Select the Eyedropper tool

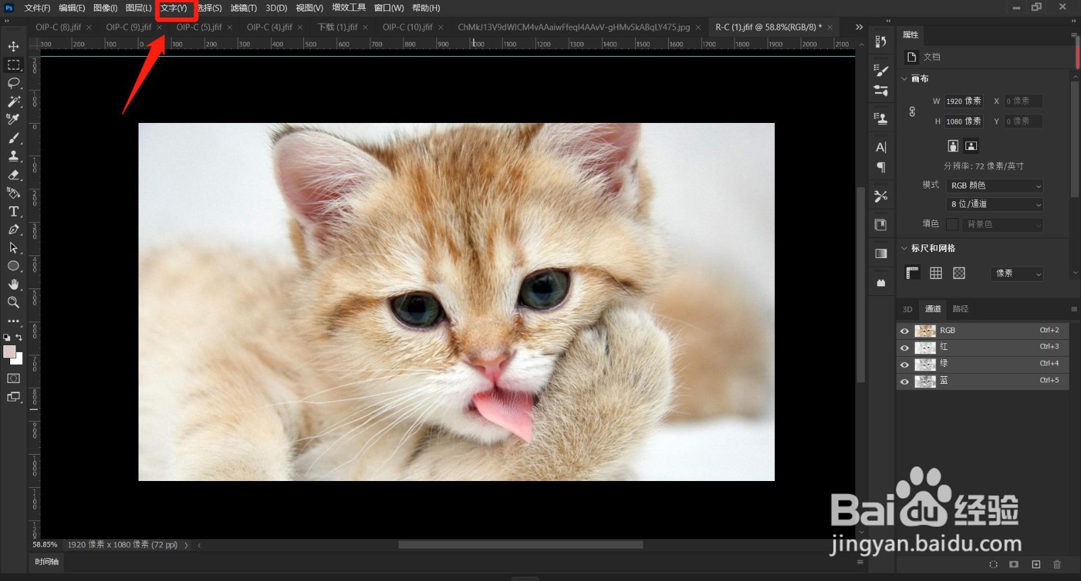tap(14, 120)
